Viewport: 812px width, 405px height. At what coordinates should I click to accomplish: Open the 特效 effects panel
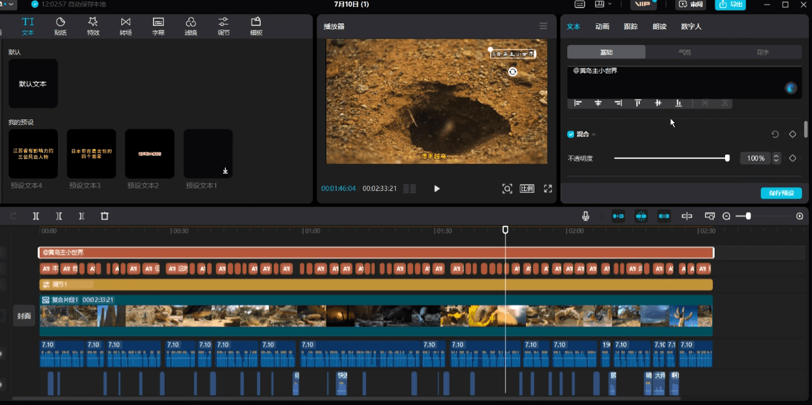(93, 26)
